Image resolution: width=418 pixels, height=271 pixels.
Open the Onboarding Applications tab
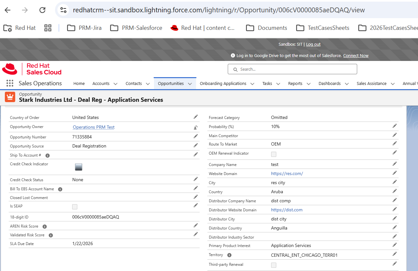click(223, 83)
